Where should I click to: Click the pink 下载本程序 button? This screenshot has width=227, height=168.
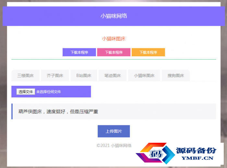113,52
